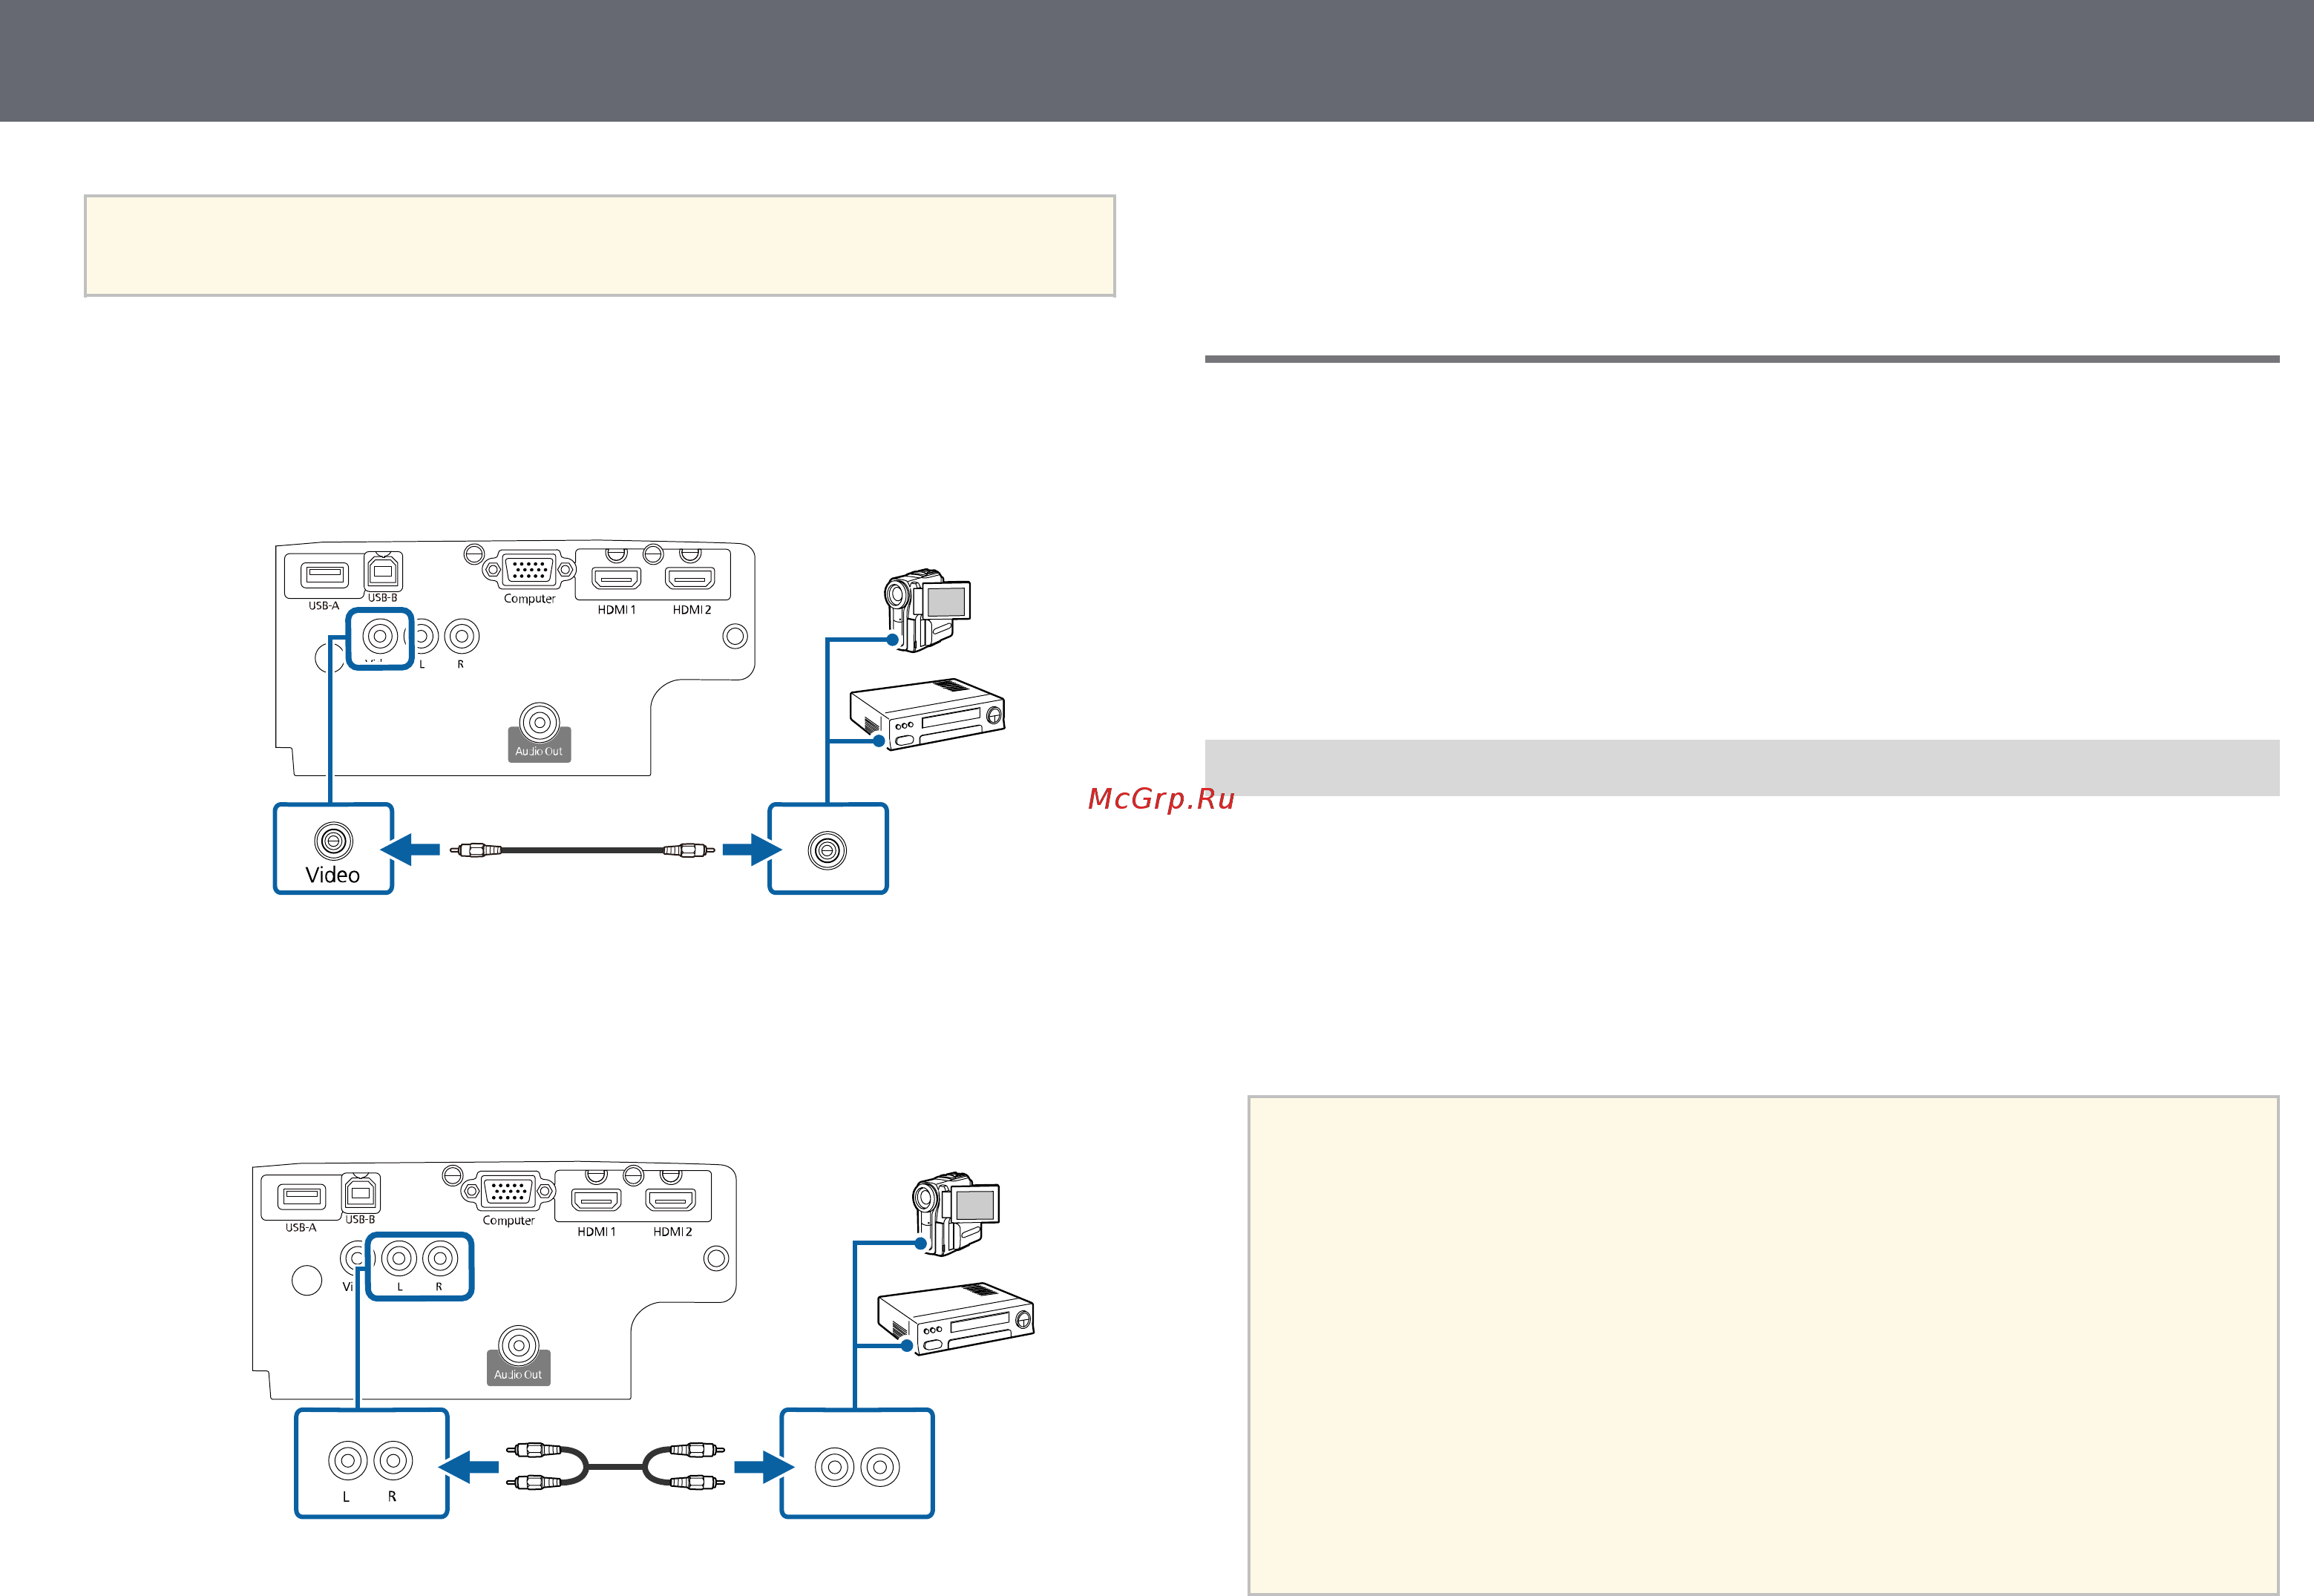
Task: Click the USB-B port in the Video diagram
Action: 383,570
